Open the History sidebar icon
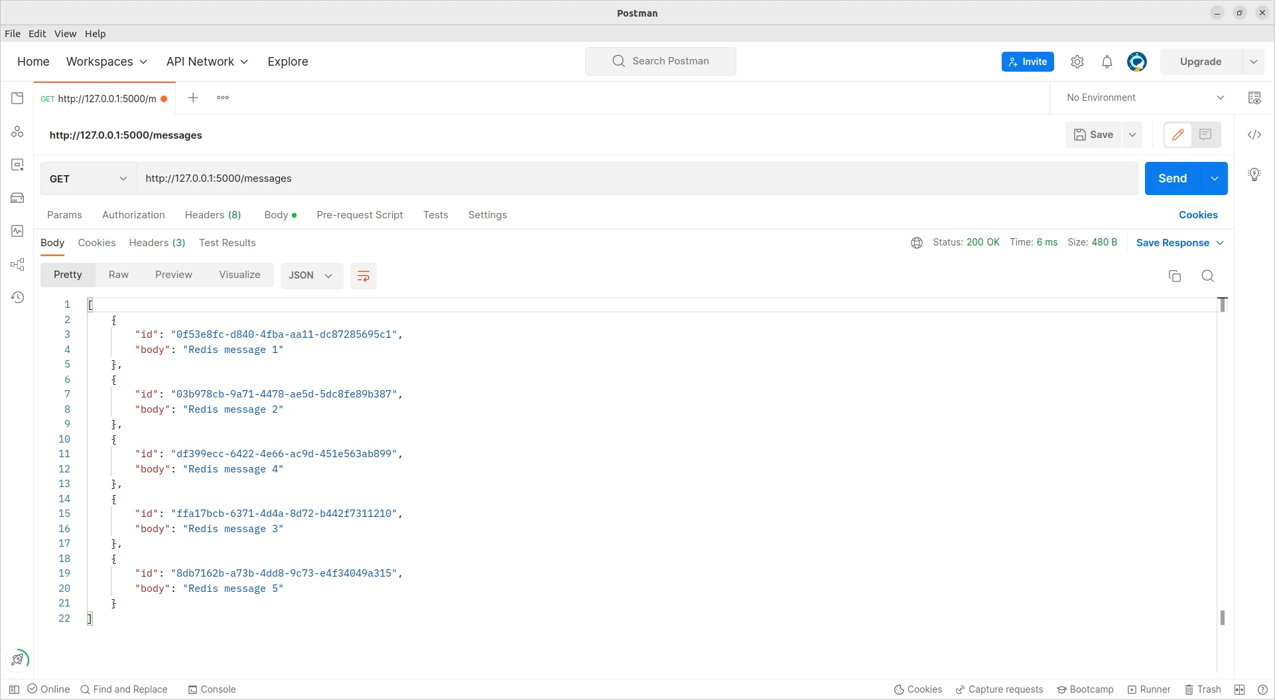The width and height of the screenshot is (1275, 700). coord(18,297)
